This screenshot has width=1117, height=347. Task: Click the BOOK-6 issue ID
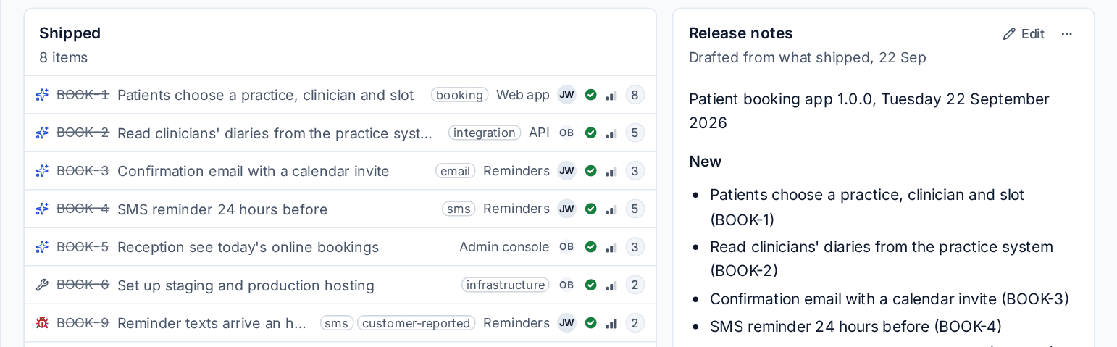83,285
